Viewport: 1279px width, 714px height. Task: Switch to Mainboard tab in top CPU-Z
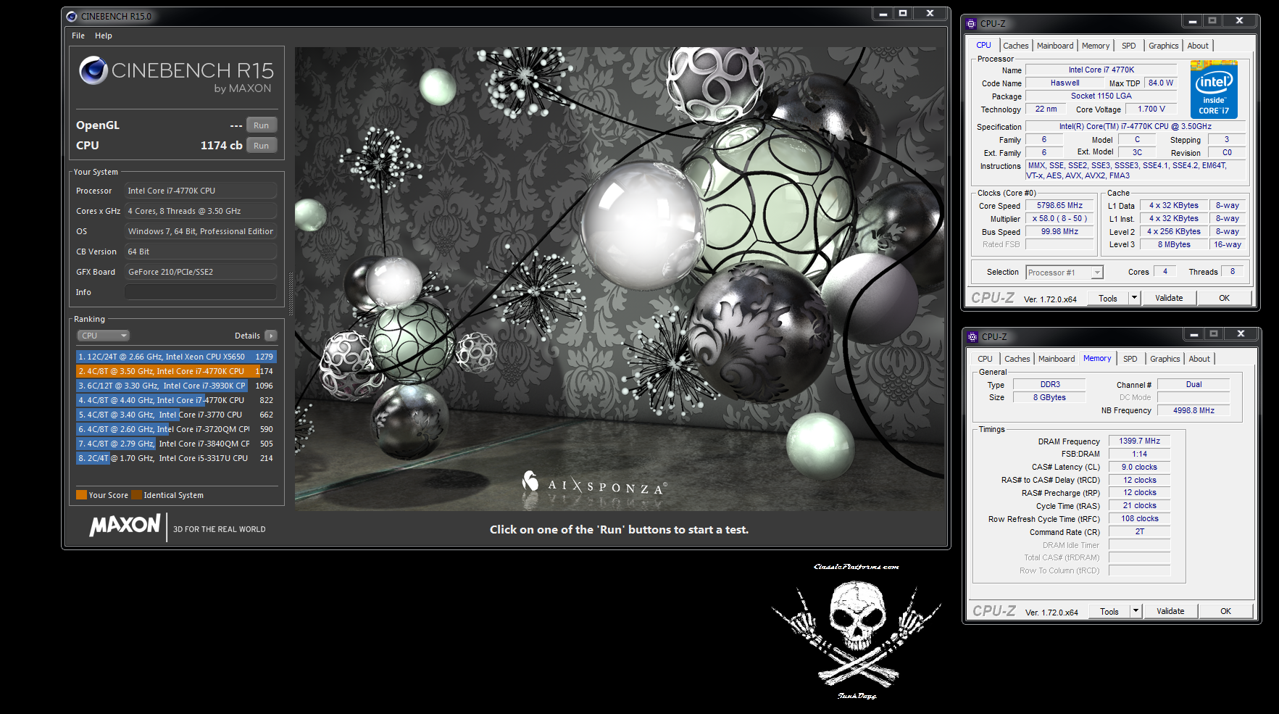[x=1055, y=46]
